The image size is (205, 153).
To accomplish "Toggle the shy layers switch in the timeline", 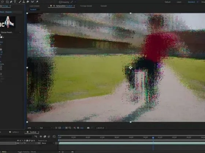I will tap(41, 137).
